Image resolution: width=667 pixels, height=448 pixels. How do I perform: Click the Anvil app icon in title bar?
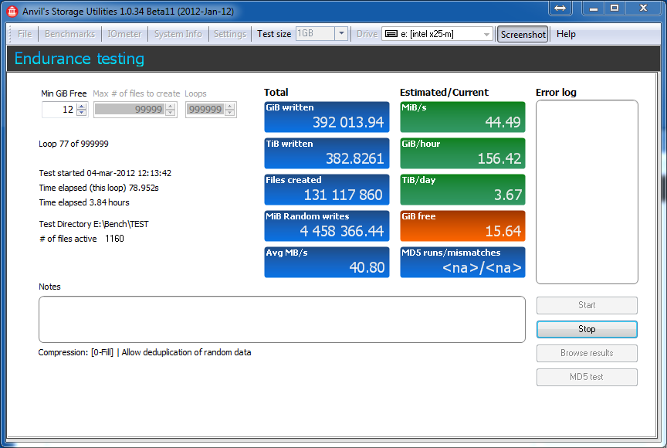(x=12, y=11)
